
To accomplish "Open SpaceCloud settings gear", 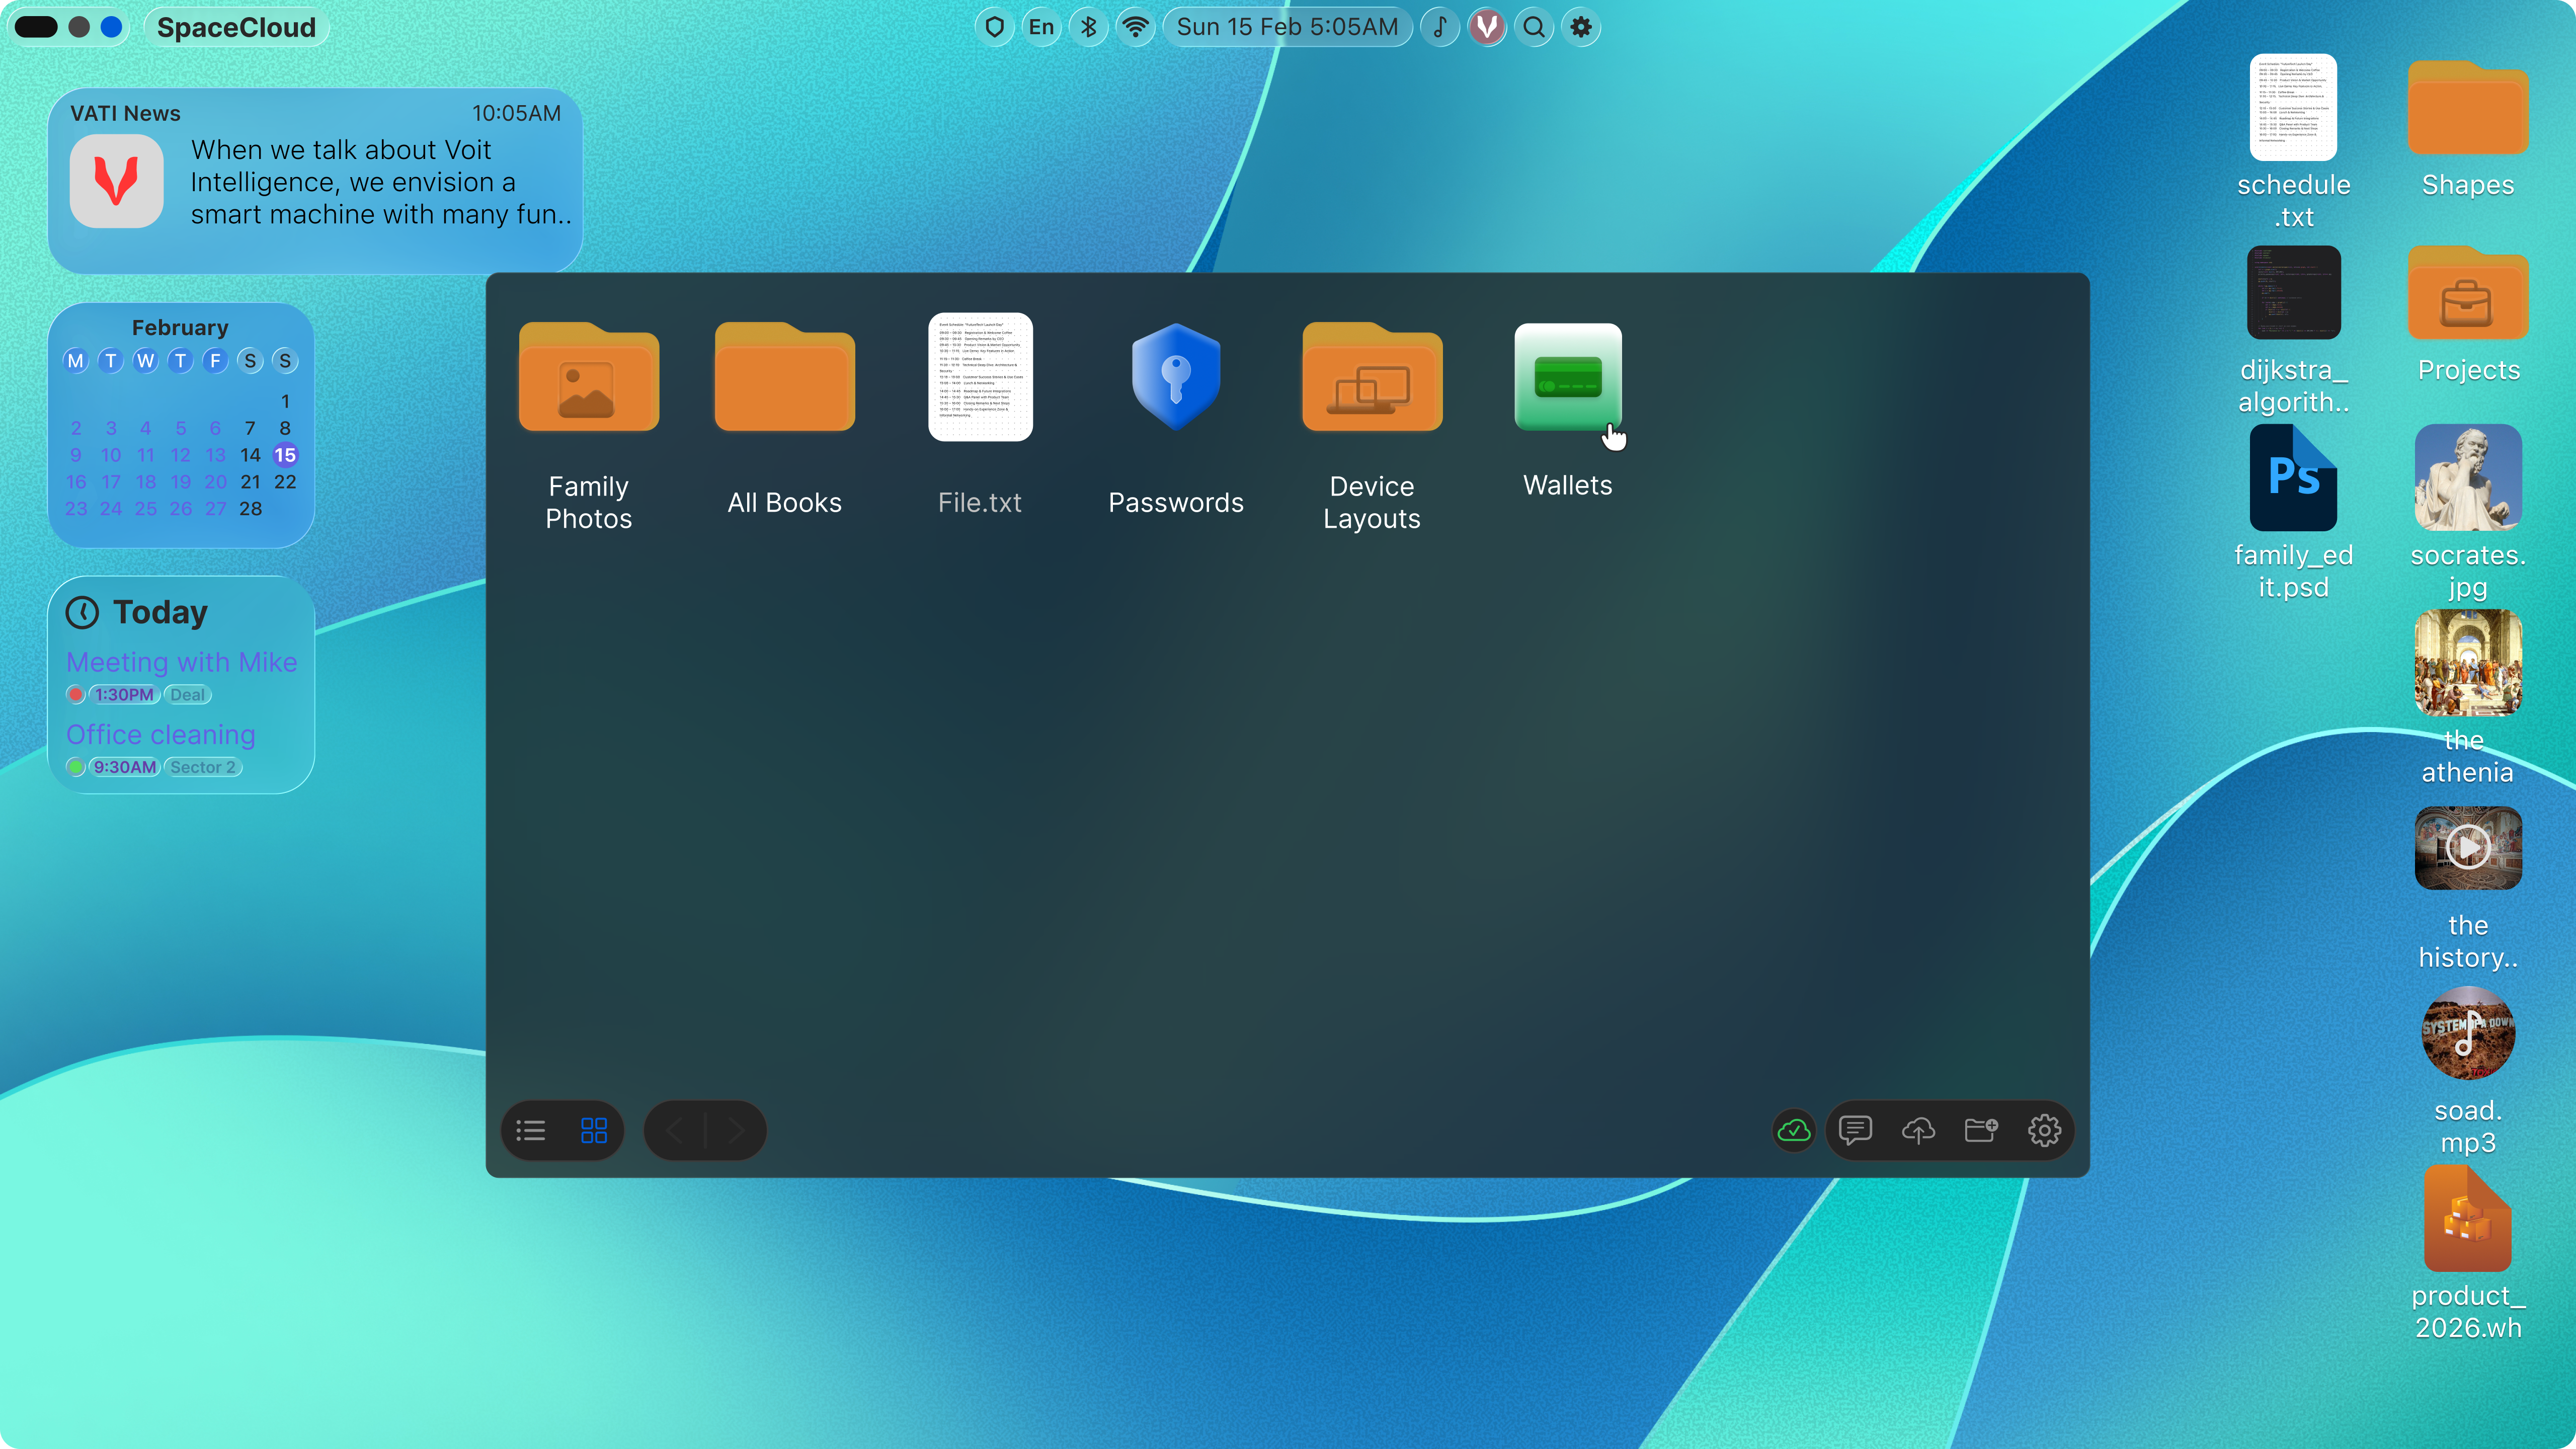I will tap(2044, 1131).
